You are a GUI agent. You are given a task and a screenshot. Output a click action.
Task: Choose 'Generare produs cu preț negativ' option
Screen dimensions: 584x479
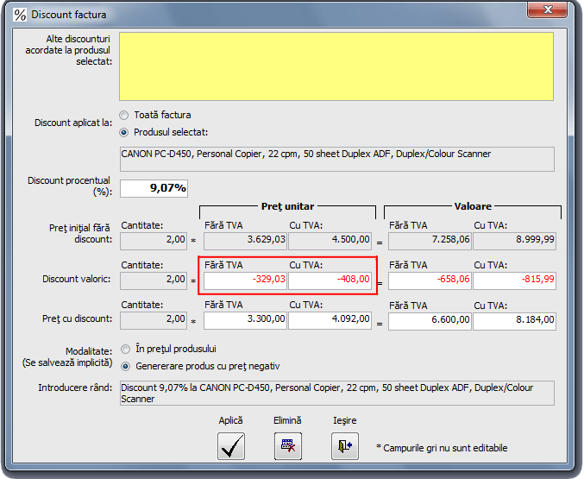pyautogui.click(x=124, y=366)
